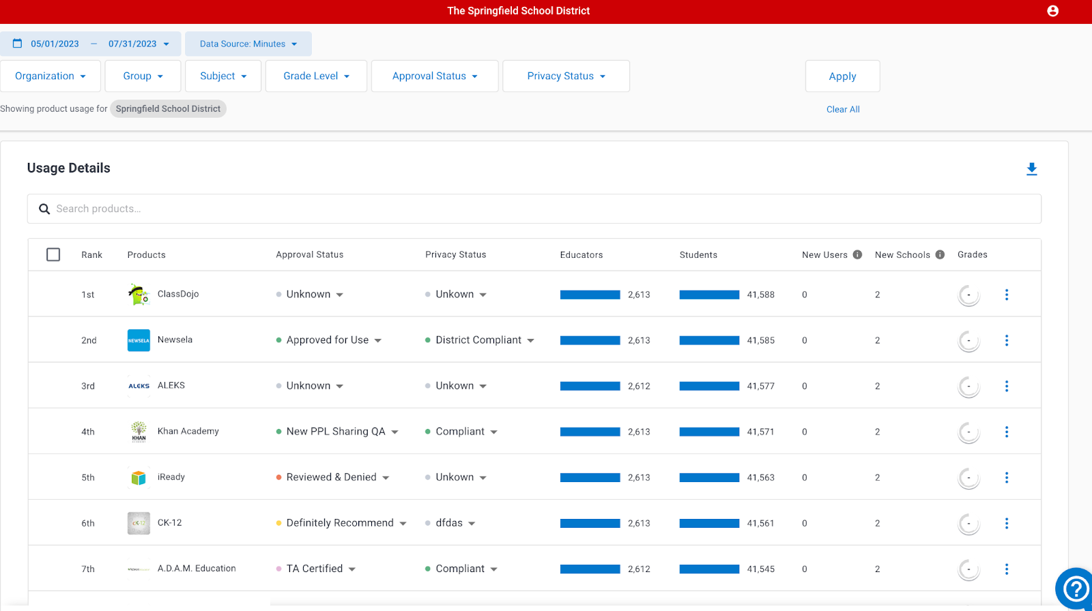Open the A.D.A.M. Education product name
The image size is (1092, 611).
tap(197, 568)
